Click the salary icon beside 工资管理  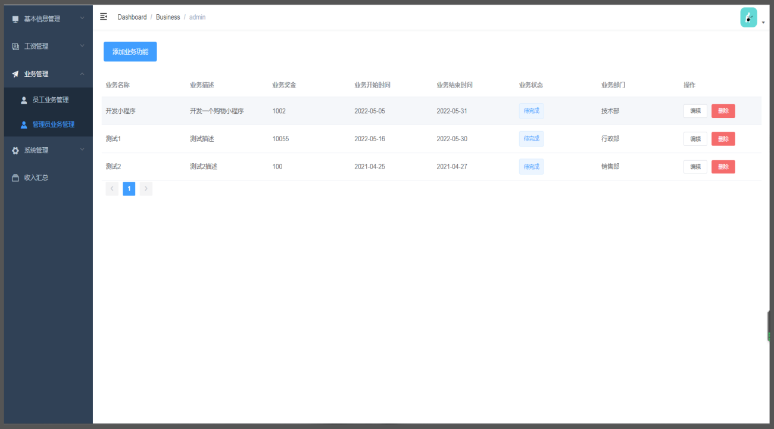point(15,46)
